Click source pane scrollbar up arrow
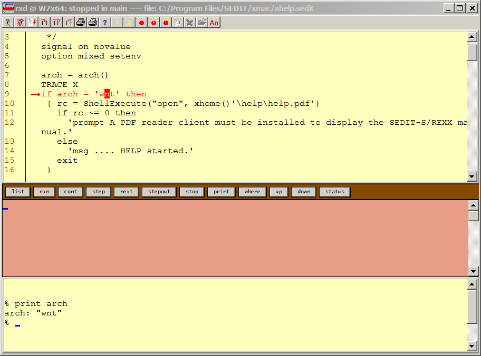Image resolution: width=481 pixels, height=356 pixels. click(472, 37)
